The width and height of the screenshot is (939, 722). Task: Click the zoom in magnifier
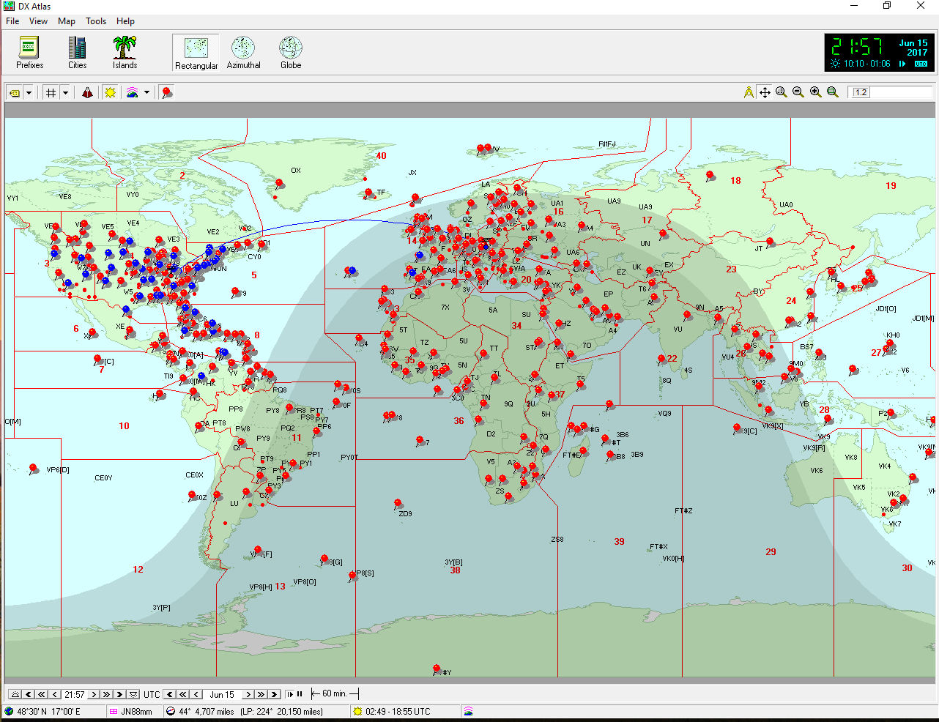(815, 92)
